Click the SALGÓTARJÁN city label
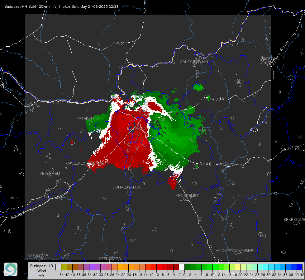This screenshot has width=305, height=280. [x=194, y=62]
